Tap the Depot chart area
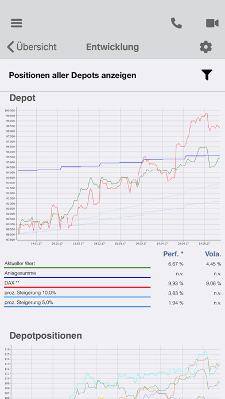Viewport: 225px width, 399px height. (x=113, y=176)
